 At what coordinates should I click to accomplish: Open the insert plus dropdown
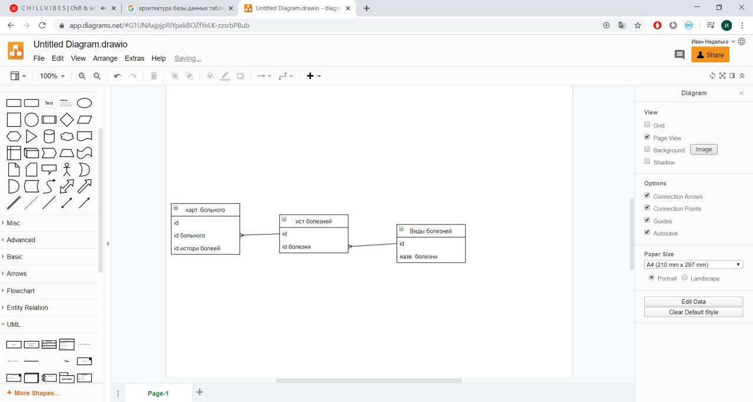[314, 76]
